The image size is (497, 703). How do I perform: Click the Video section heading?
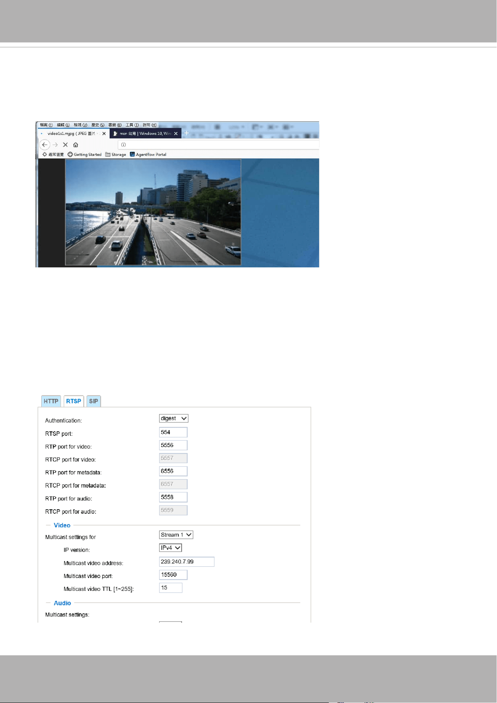coord(62,525)
